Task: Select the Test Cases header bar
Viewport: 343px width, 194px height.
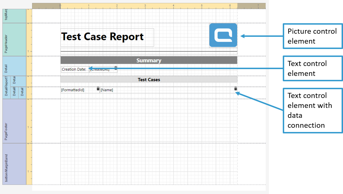Action: point(149,80)
